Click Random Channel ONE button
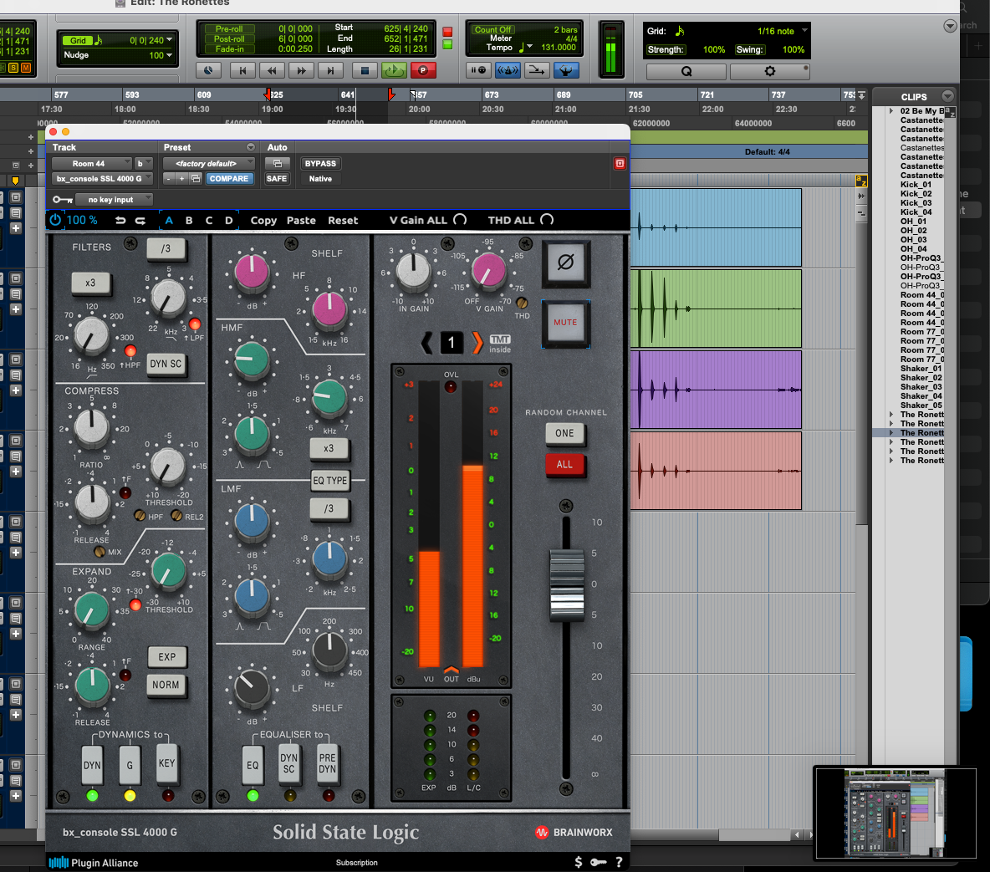990x872 pixels. [x=564, y=433]
